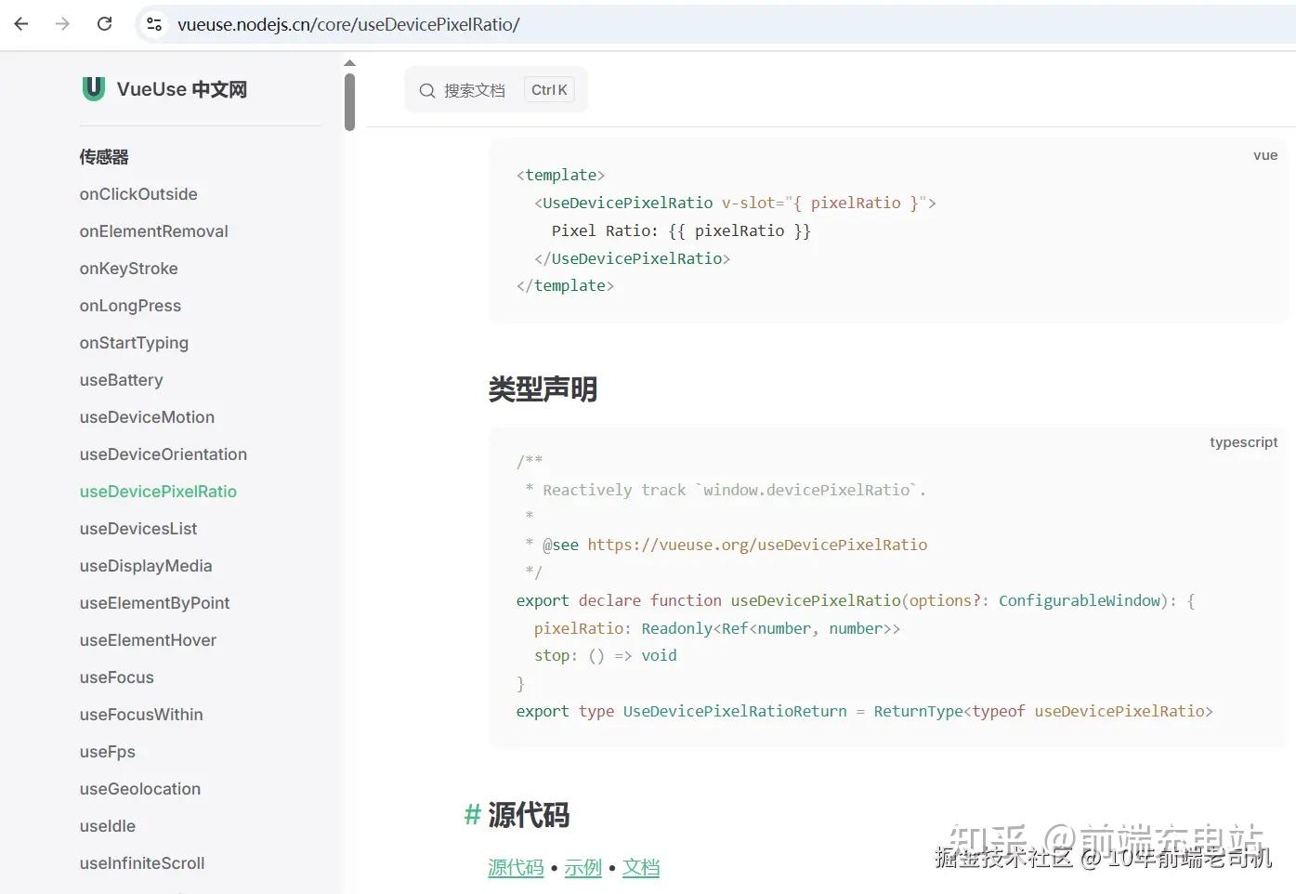Open the 文档 link
Screen dimensions: 1296x894
coord(640,867)
